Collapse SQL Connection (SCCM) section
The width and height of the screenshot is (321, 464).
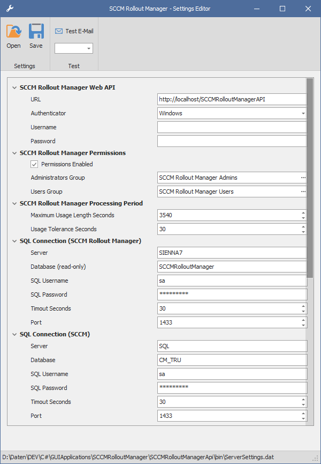pyautogui.click(x=14, y=334)
